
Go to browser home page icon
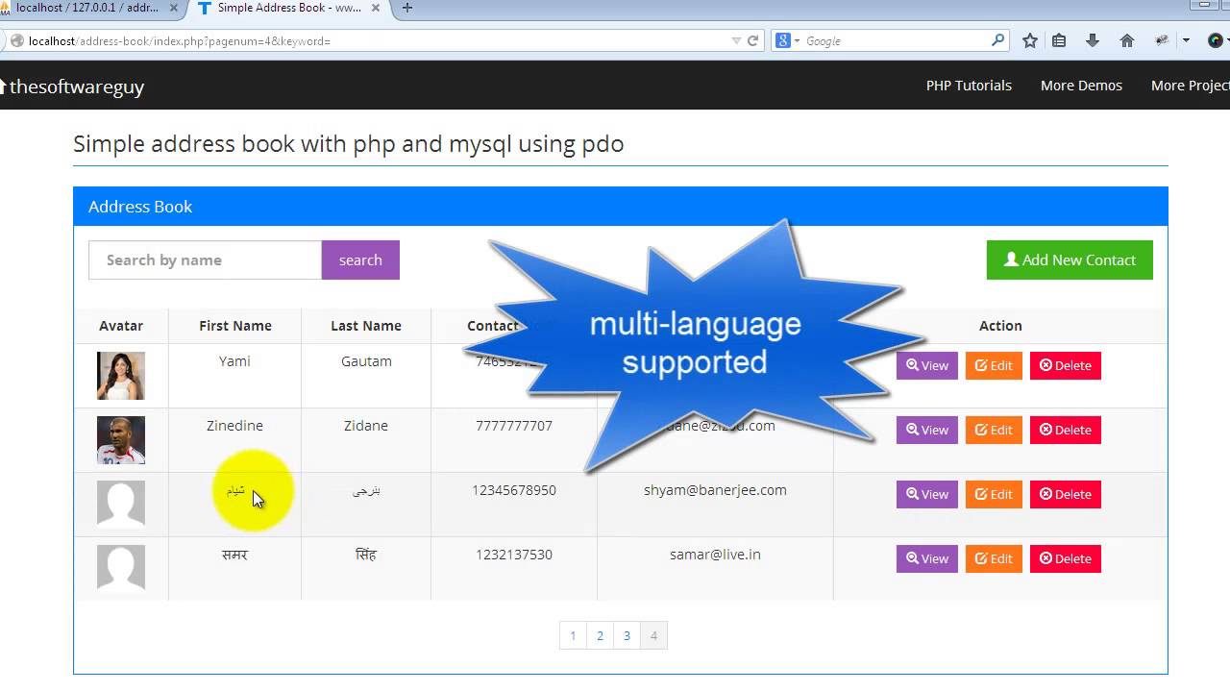pos(1127,40)
